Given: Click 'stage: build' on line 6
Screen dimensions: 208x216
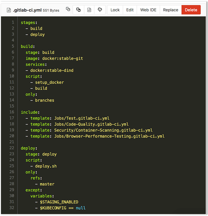Looking at the screenshot, I should point(40,53).
